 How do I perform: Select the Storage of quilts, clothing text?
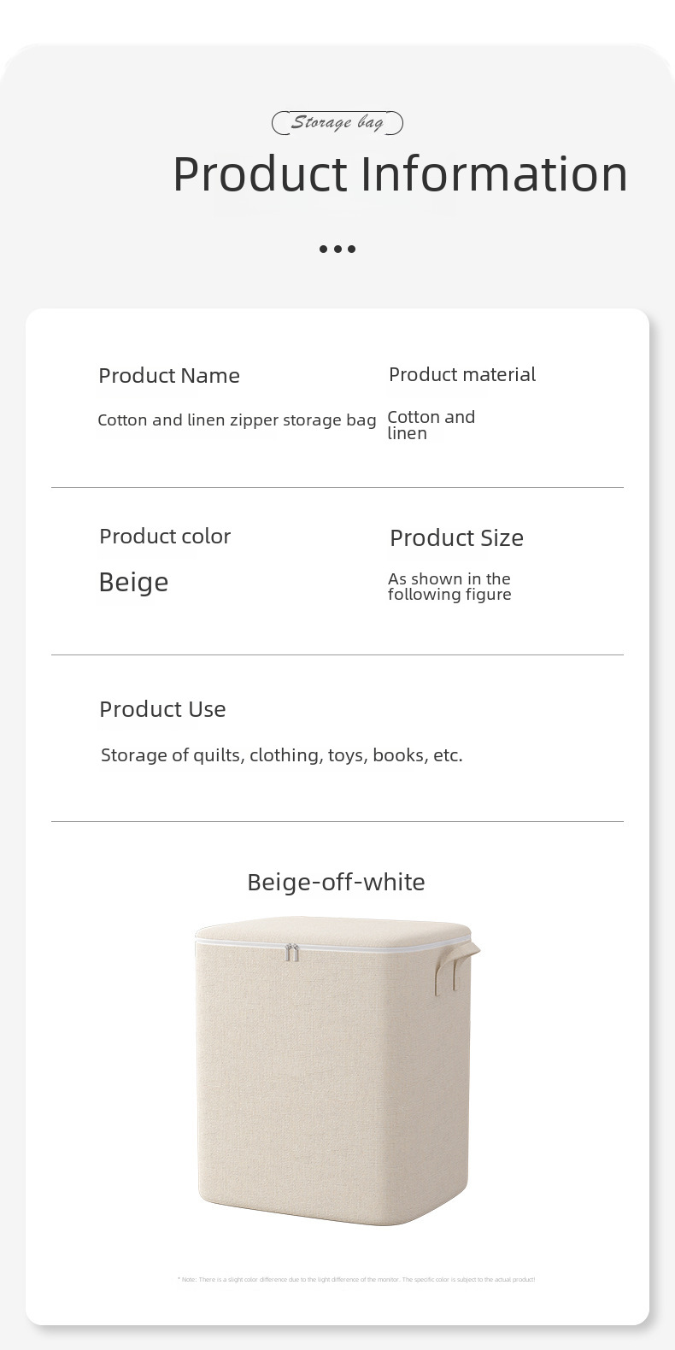(x=282, y=755)
